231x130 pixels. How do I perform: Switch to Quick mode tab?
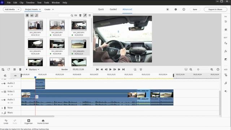click(x=101, y=9)
